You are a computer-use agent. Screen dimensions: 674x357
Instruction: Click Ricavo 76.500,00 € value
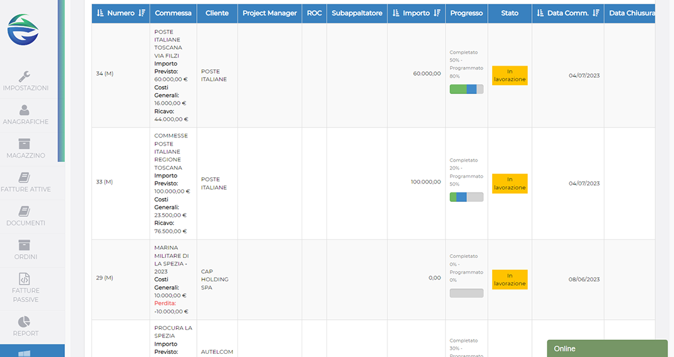click(170, 231)
